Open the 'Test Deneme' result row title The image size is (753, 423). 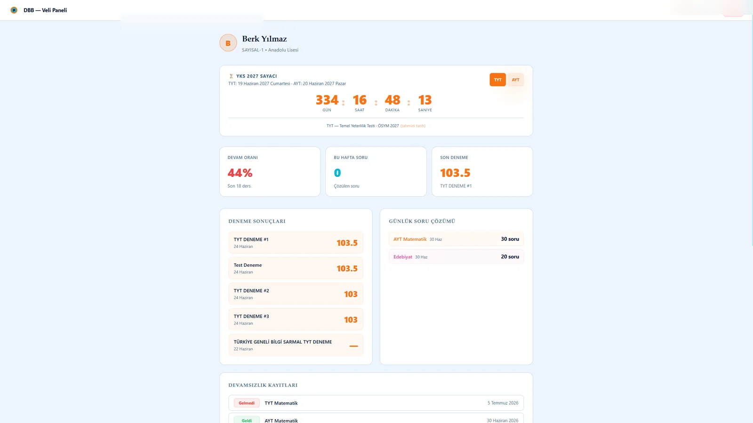[x=248, y=265]
